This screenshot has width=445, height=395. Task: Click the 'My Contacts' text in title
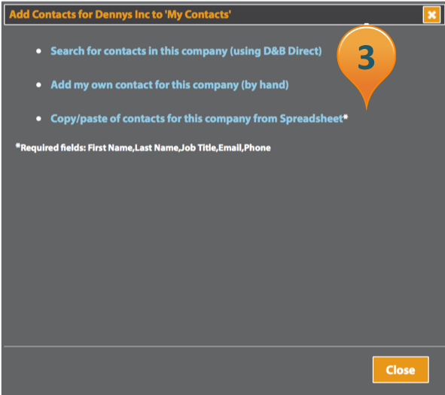pos(198,14)
